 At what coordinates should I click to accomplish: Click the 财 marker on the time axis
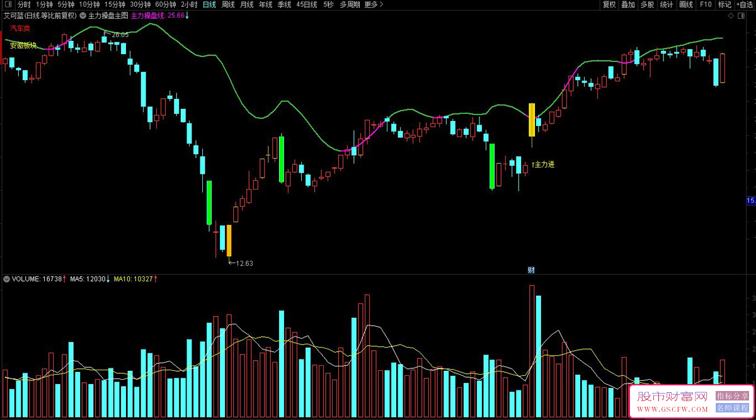[x=530, y=270]
